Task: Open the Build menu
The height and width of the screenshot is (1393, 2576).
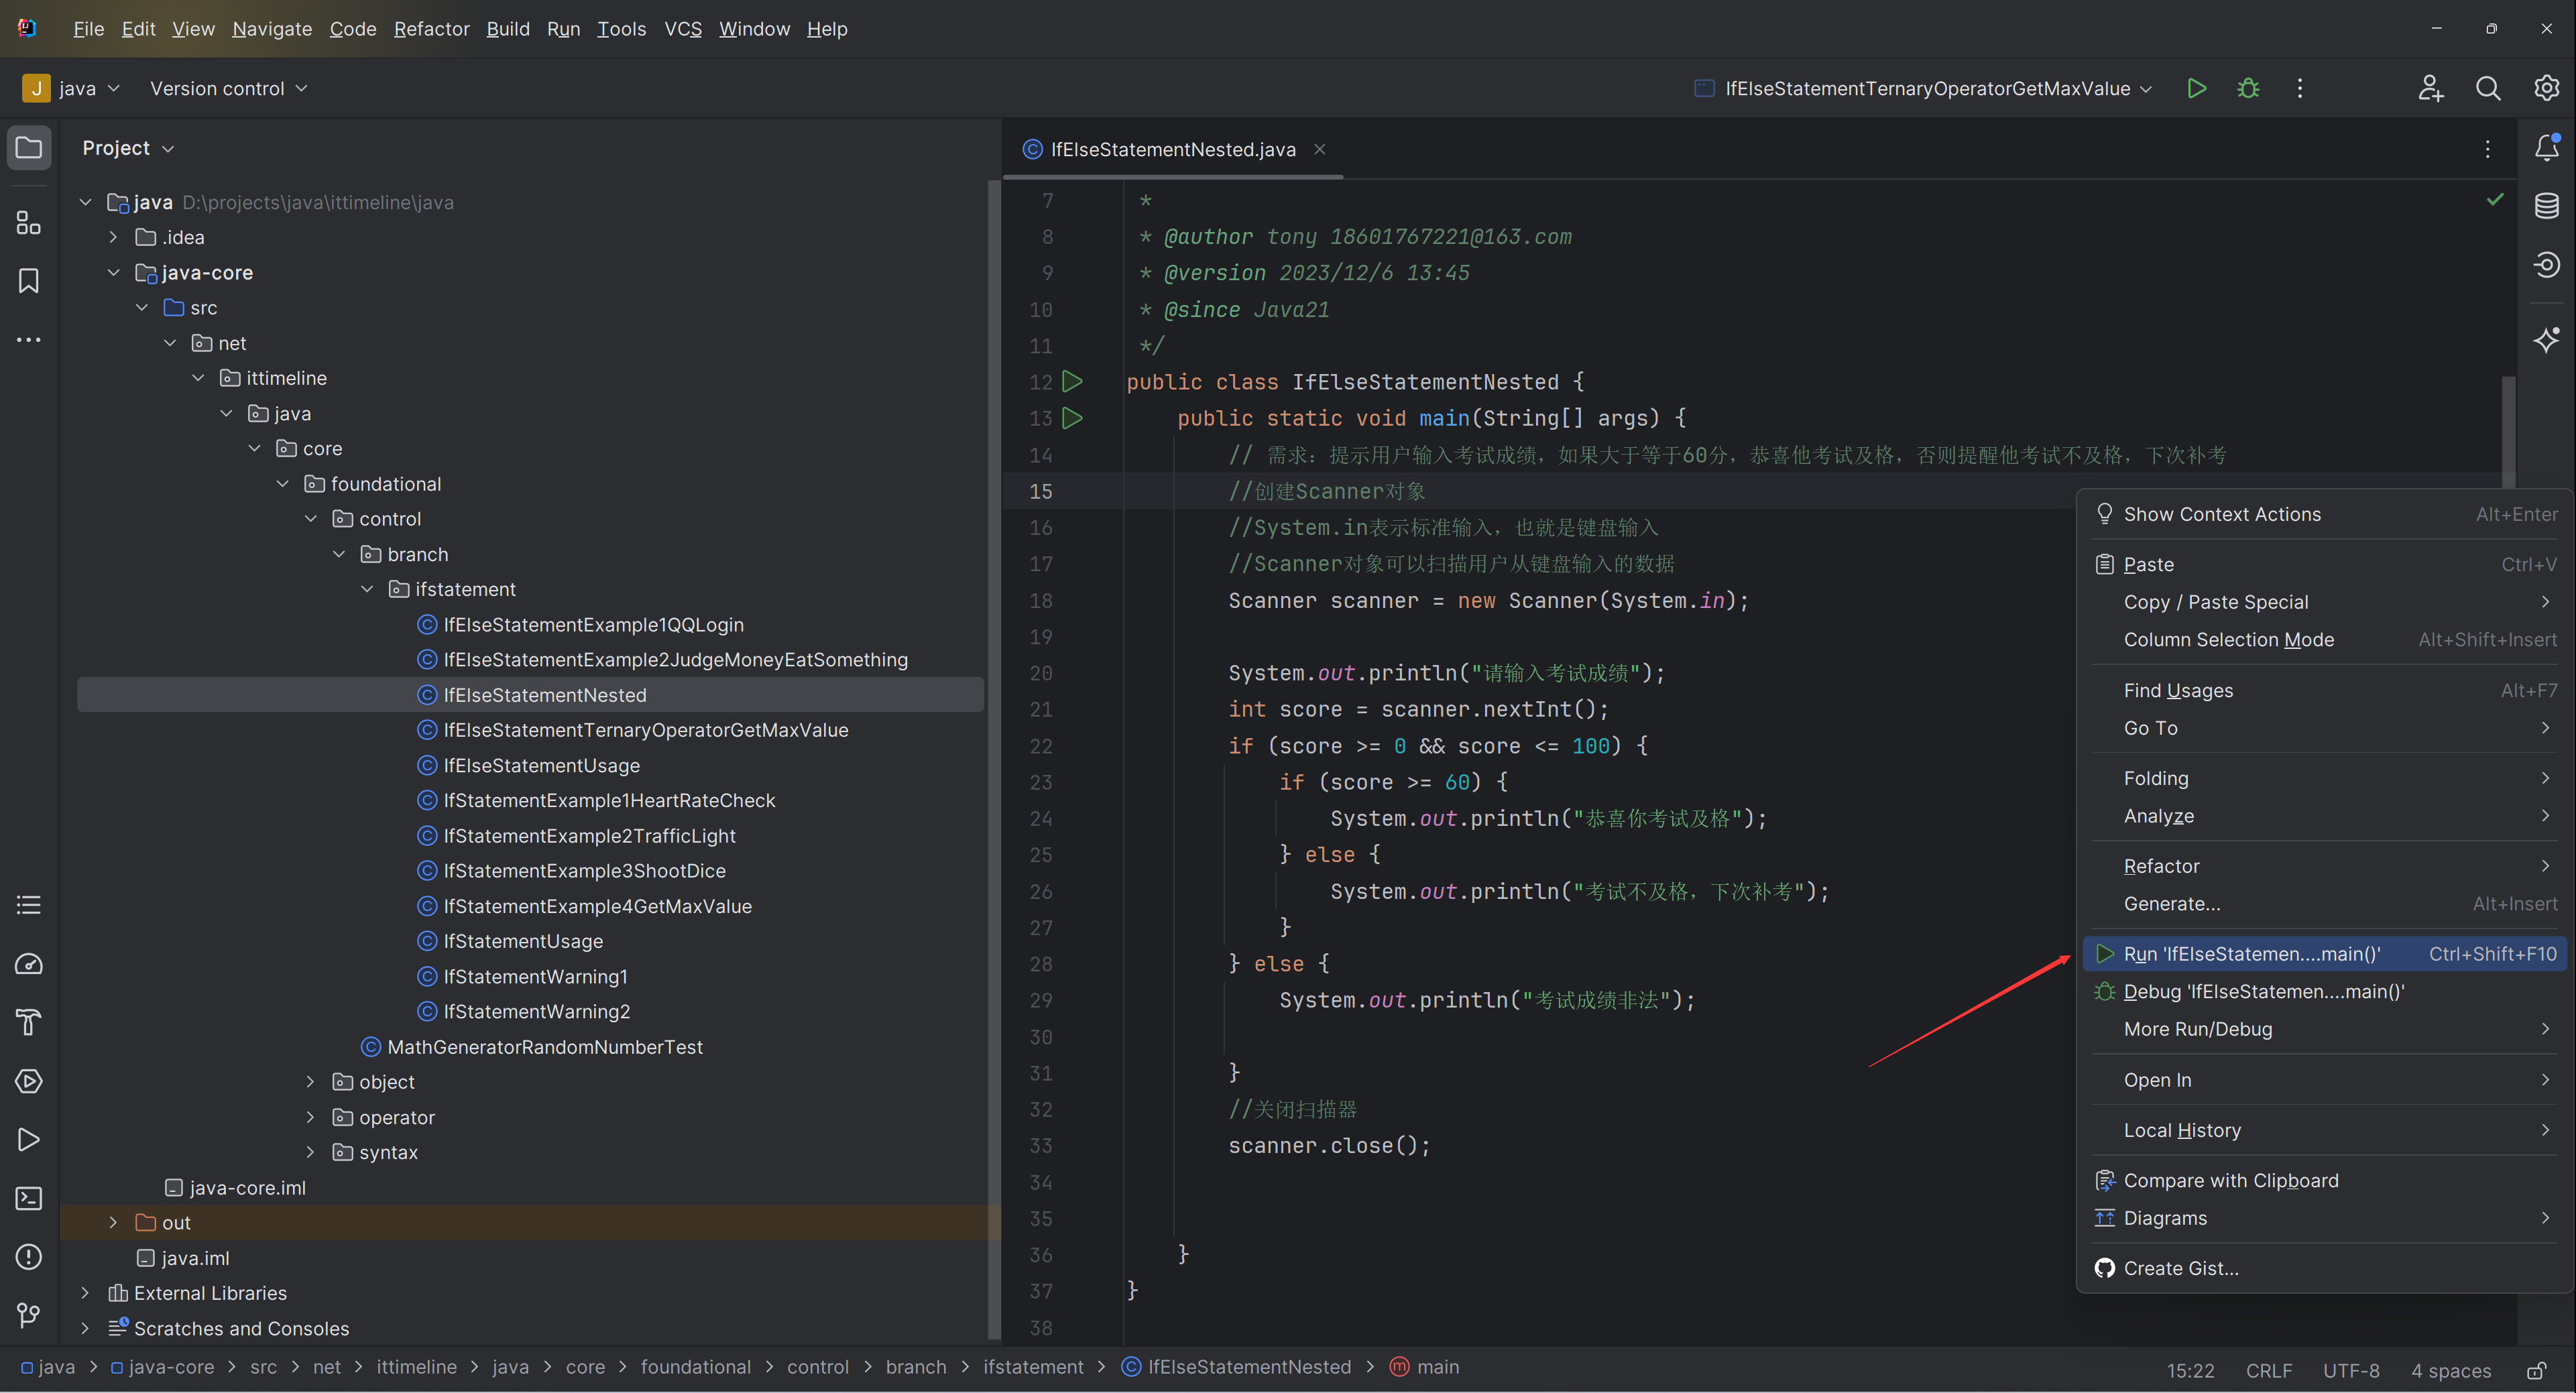Action: click(x=508, y=29)
